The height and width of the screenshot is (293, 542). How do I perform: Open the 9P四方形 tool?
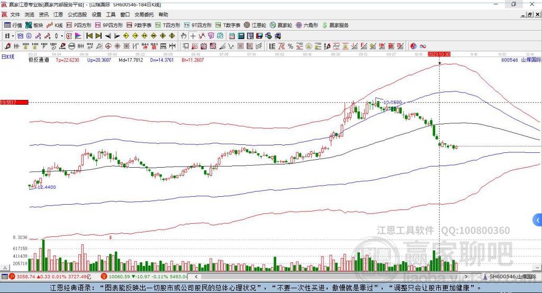click(x=109, y=25)
